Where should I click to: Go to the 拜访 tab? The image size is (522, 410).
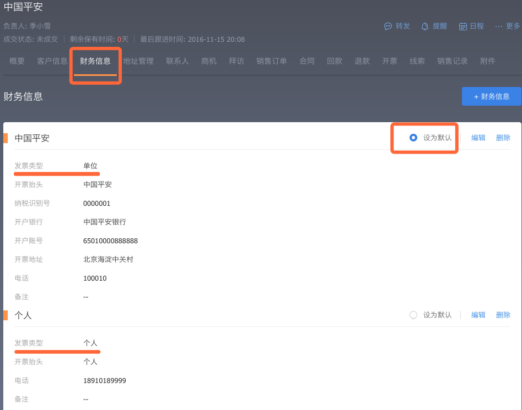[x=236, y=61]
